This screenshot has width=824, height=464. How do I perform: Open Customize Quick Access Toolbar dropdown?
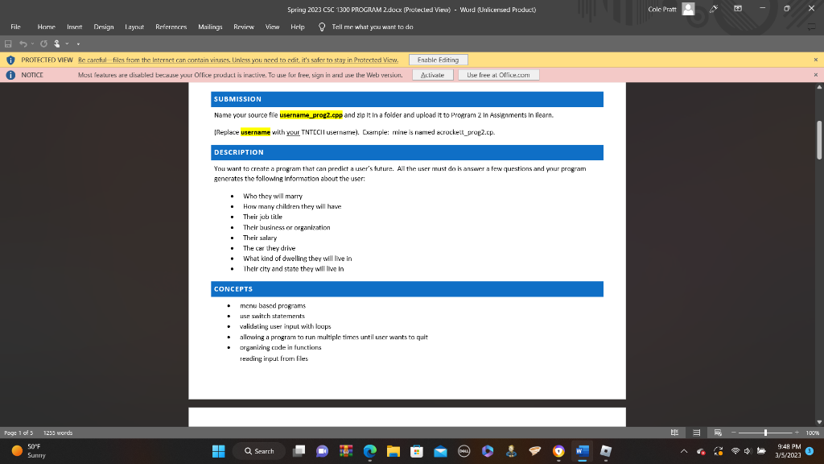pyautogui.click(x=78, y=43)
